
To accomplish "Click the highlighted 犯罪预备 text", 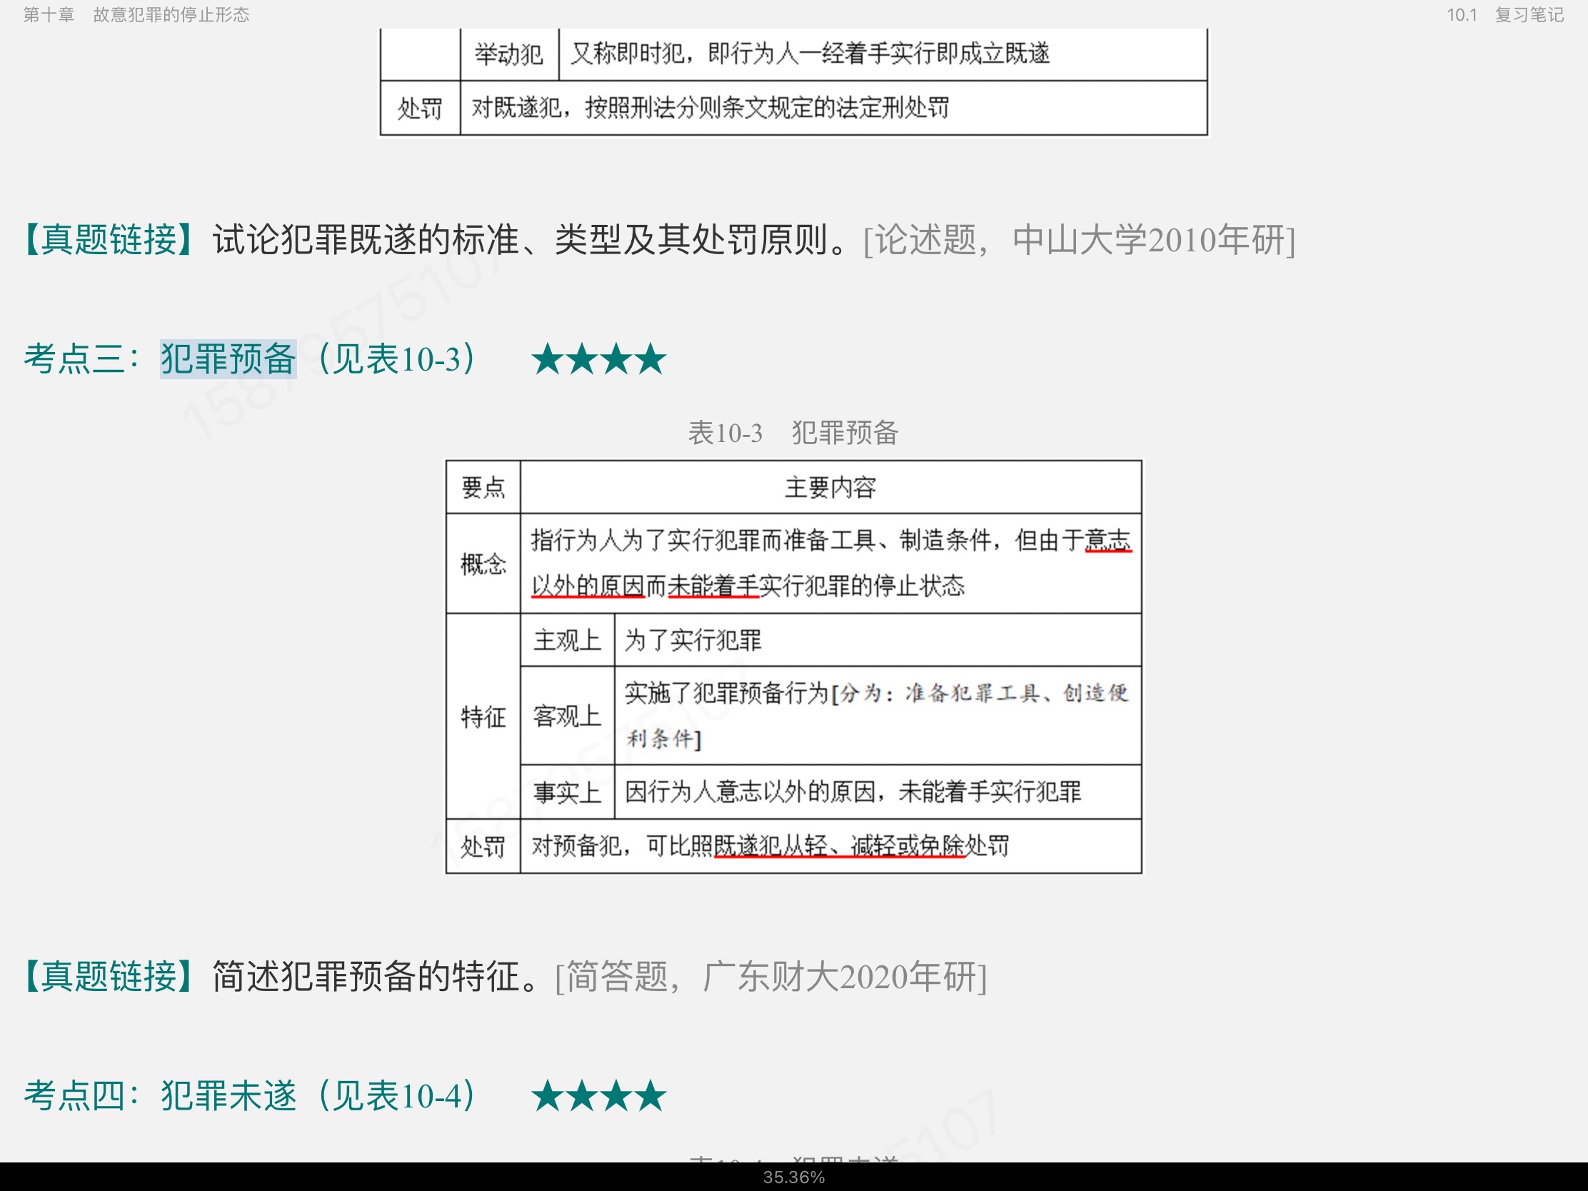I will (228, 359).
